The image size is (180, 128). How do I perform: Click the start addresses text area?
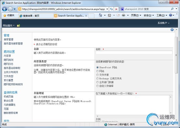[x=133, y=105]
